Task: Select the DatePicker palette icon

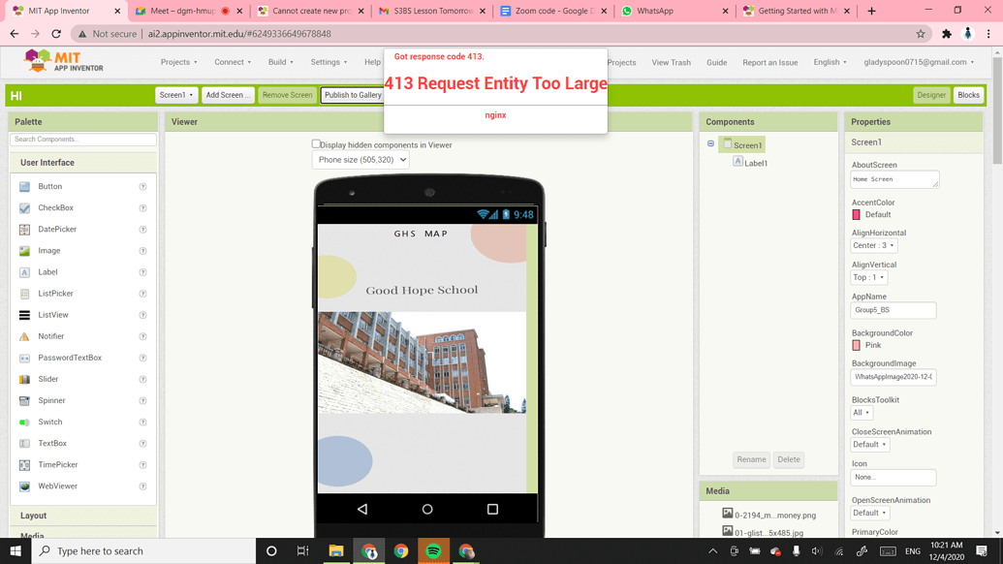Action: [23, 229]
